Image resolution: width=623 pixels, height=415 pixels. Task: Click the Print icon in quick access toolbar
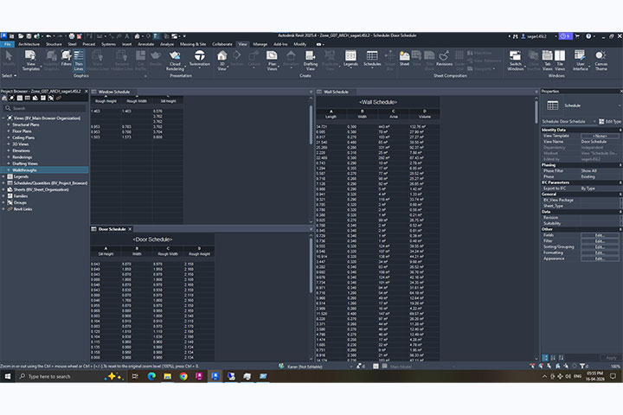(72, 36)
